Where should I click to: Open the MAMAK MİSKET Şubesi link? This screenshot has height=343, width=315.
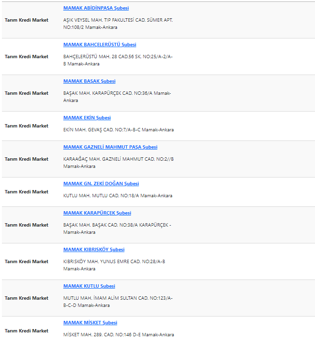(x=90, y=322)
